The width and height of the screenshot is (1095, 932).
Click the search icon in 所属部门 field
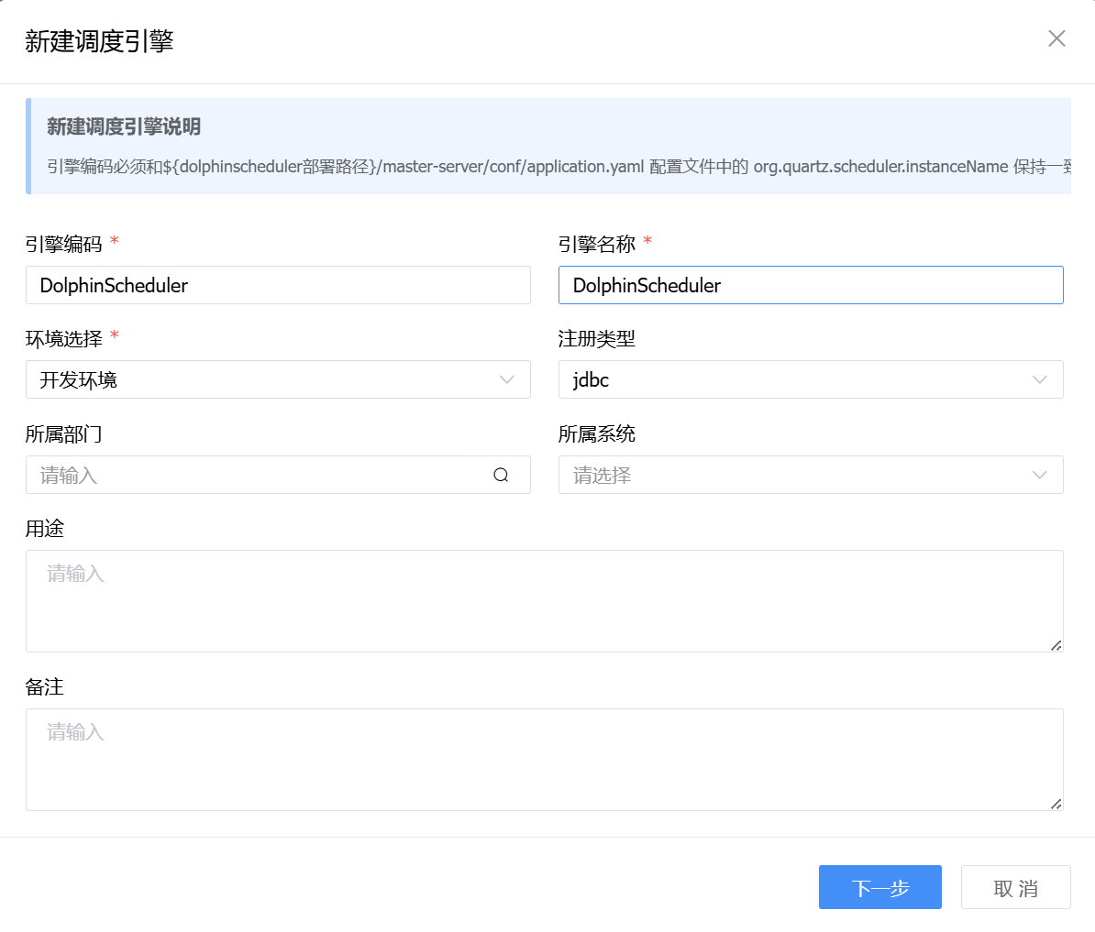coord(501,475)
